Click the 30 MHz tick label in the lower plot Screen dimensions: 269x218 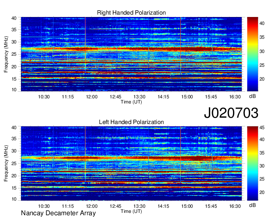click(x=14, y=151)
